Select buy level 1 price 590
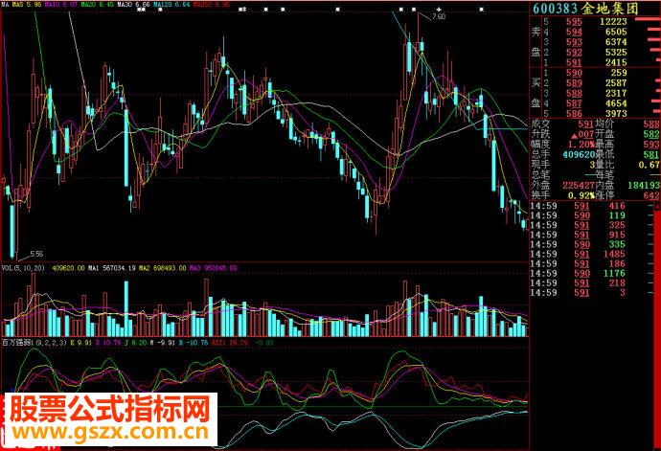 [x=574, y=73]
